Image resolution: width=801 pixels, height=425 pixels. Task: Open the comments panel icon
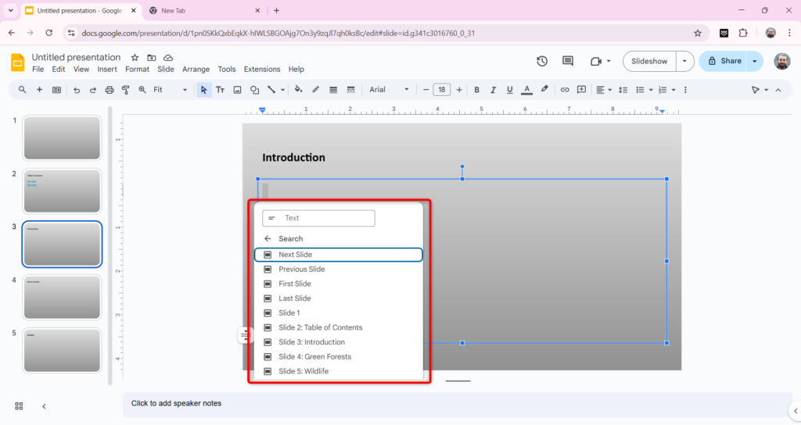coord(568,62)
